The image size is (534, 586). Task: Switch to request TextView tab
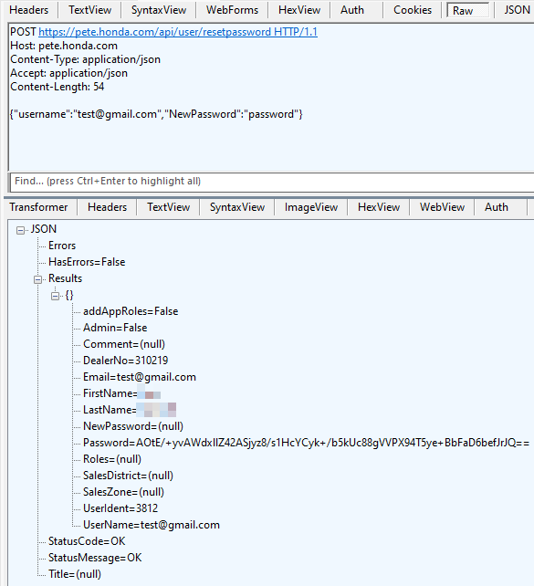coord(89,10)
